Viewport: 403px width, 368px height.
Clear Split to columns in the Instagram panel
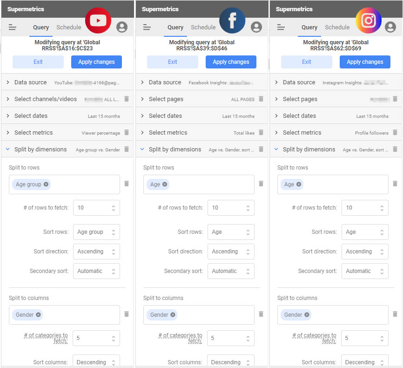(395, 314)
